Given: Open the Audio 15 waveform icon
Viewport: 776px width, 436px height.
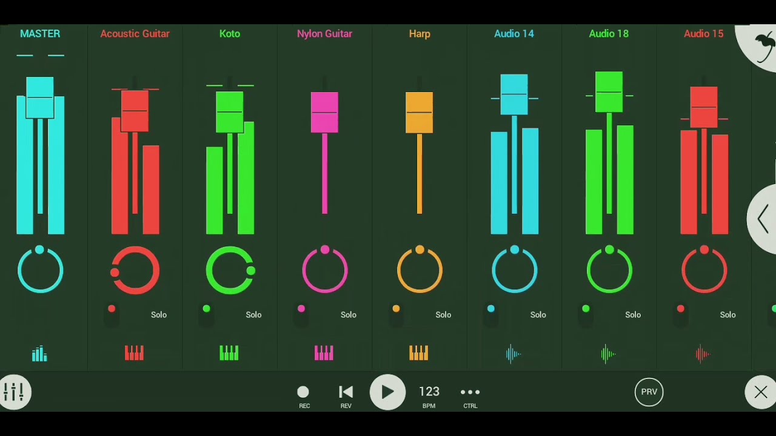Looking at the screenshot, I should (x=703, y=354).
